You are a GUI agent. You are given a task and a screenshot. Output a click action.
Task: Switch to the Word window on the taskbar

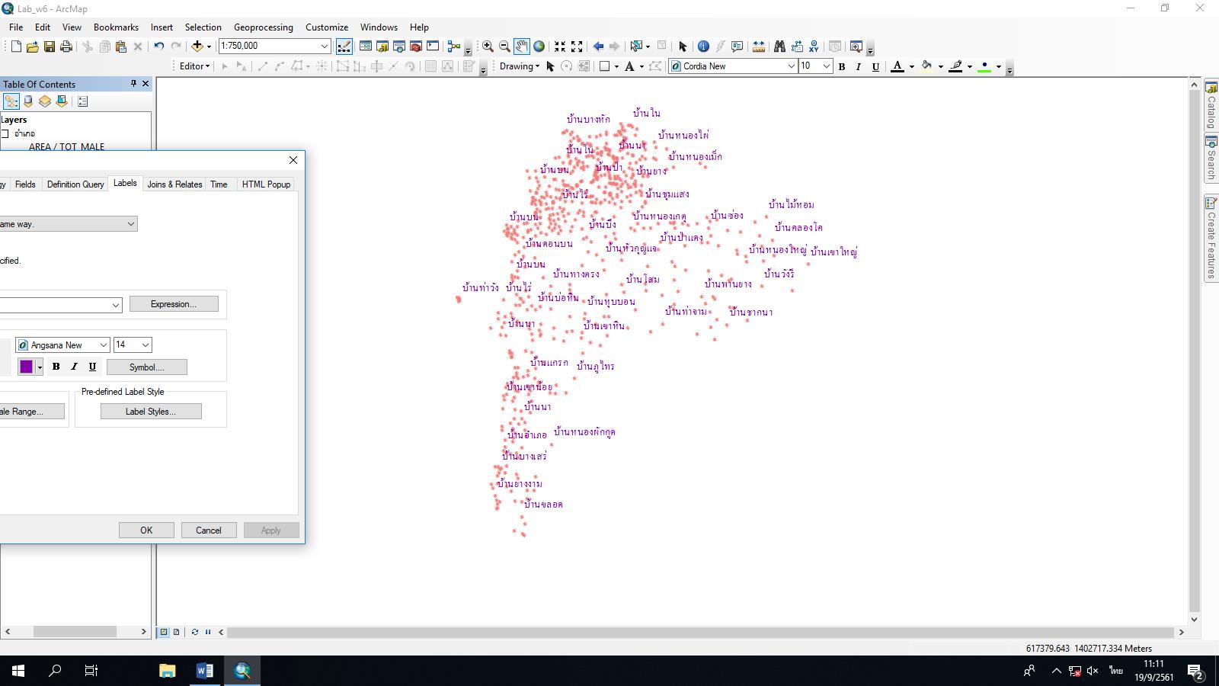pos(203,672)
